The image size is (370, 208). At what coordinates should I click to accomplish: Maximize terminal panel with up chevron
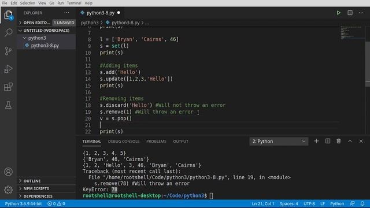[x=350, y=141]
